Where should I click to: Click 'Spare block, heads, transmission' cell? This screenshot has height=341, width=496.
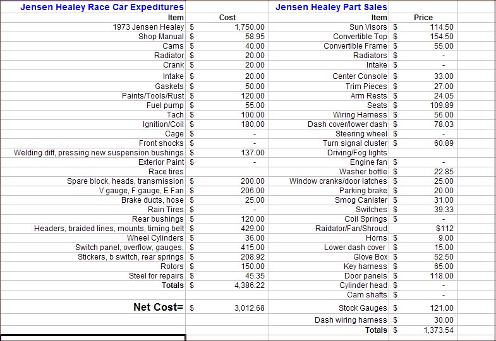point(93,181)
